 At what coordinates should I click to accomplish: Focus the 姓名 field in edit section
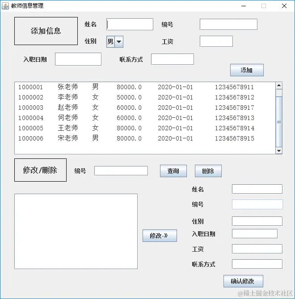click(x=257, y=189)
